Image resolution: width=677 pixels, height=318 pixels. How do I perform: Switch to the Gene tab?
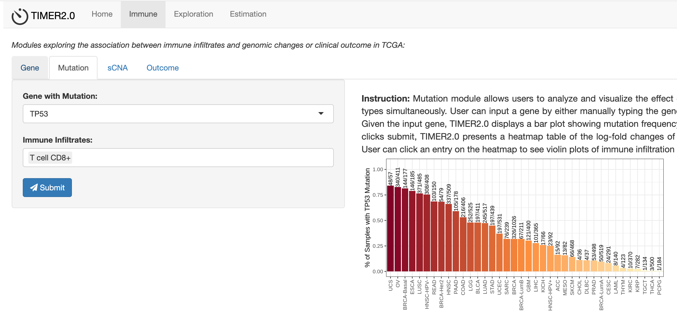coord(30,68)
